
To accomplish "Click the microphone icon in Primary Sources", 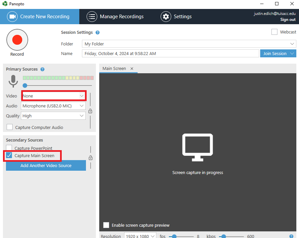I will pos(13,81).
